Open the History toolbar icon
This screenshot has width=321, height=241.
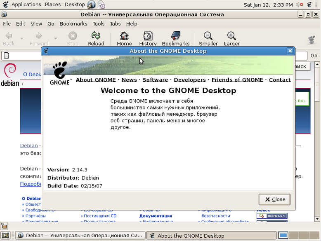(148, 36)
